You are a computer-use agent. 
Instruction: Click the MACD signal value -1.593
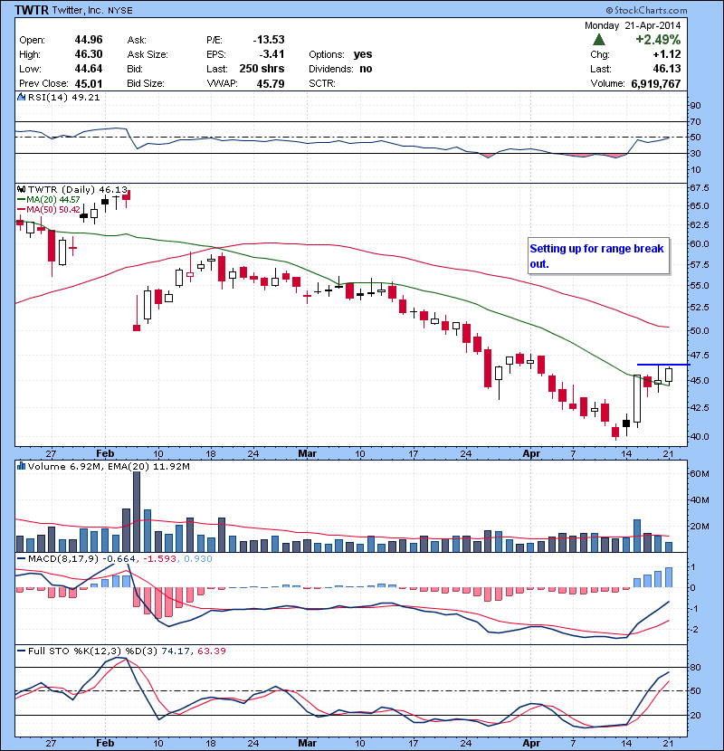[x=160, y=558]
